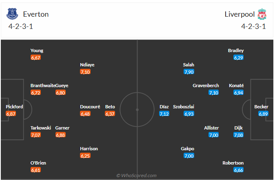This screenshot has height=180, width=275.
Task: Open the Liverpool team name link
Action: pyautogui.click(x=240, y=14)
